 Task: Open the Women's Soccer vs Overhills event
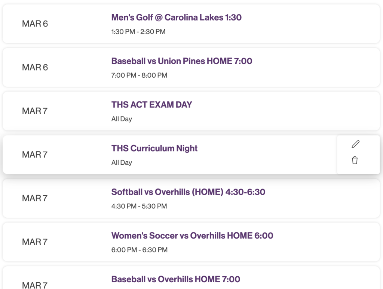pyautogui.click(x=192, y=236)
